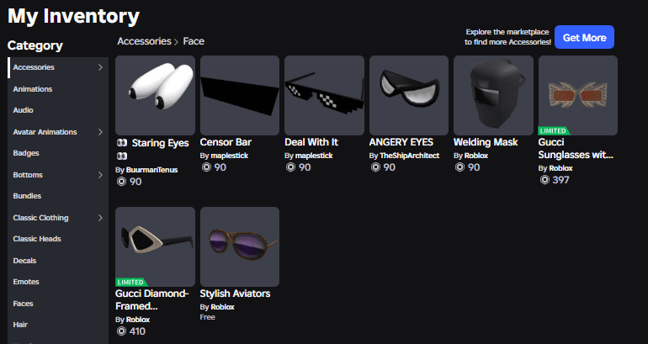Open the Welding Mask item thumbnail

click(x=493, y=95)
